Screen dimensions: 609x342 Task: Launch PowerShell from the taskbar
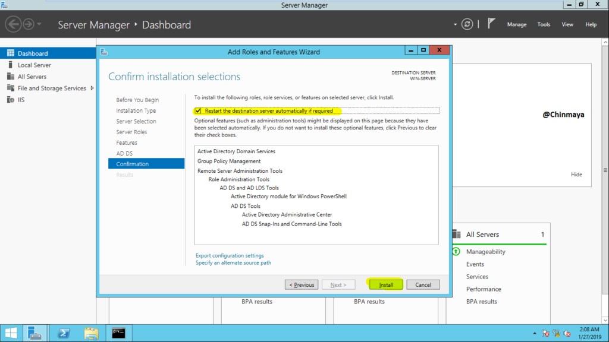point(64,333)
